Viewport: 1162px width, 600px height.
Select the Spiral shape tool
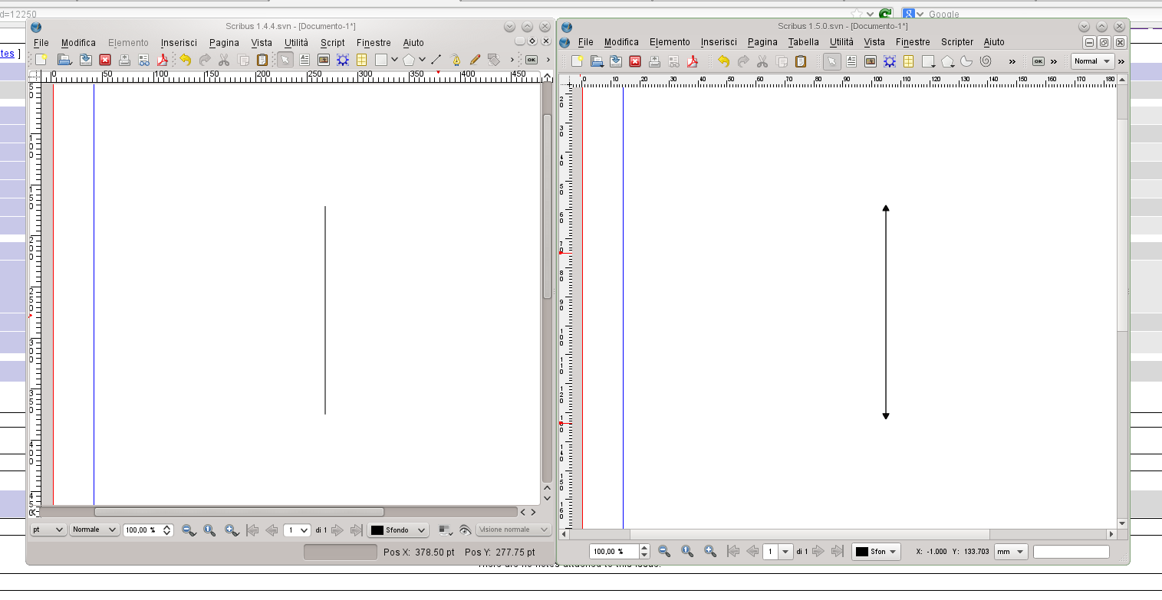tap(986, 61)
